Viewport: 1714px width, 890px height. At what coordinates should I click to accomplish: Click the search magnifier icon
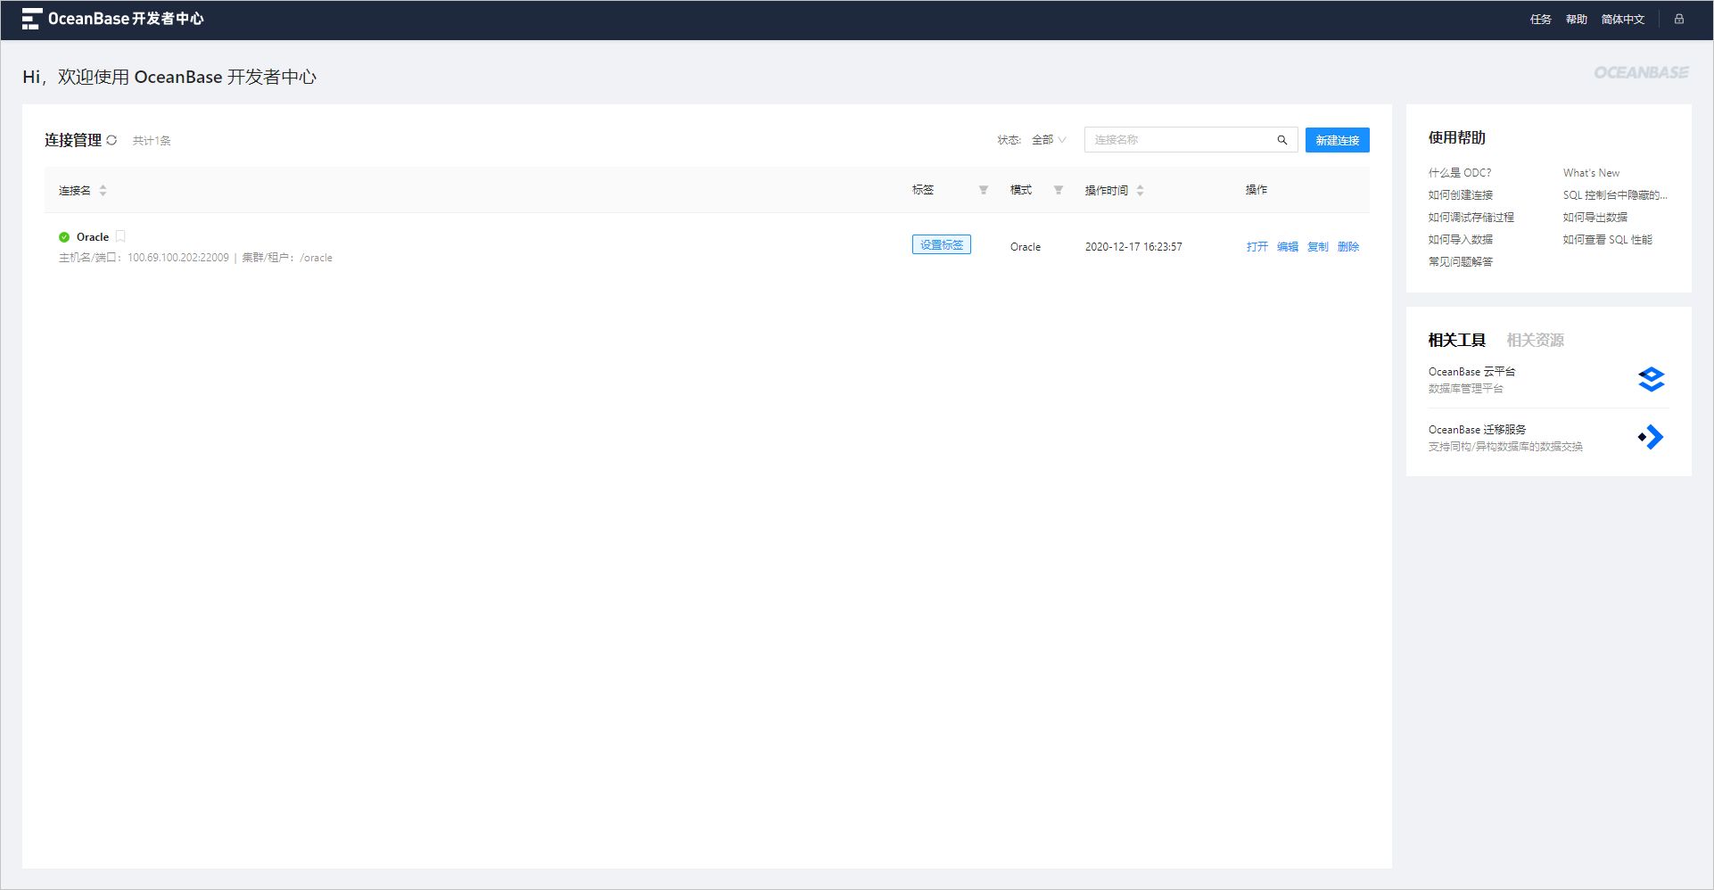(1281, 140)
